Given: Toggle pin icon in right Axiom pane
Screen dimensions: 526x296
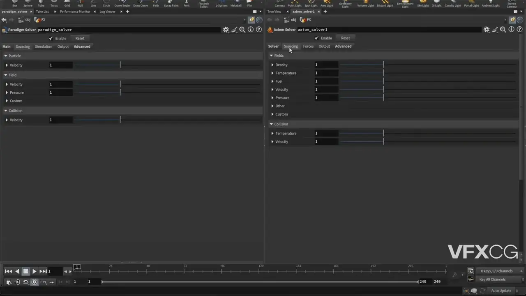Looking at the screenshot, I should pyautogui.click(x=512, y=20).
